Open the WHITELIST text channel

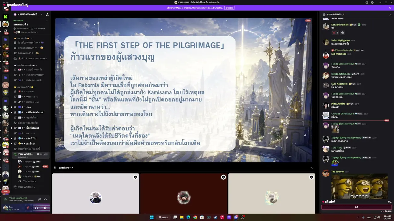pos(31,133)
